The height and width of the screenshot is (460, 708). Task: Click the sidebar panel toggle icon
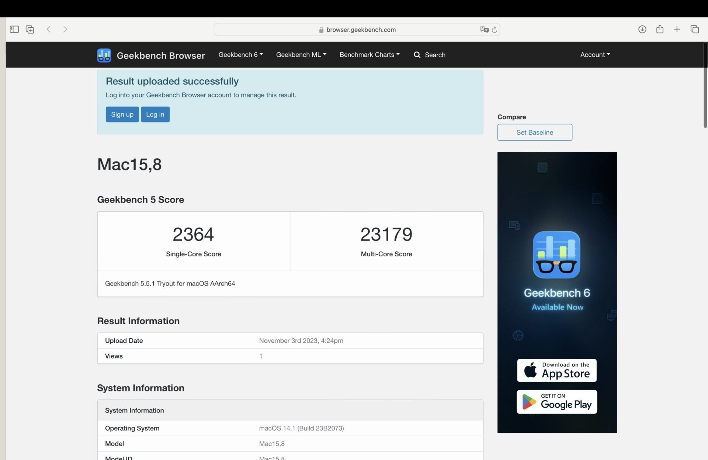(x=14, y=29)
